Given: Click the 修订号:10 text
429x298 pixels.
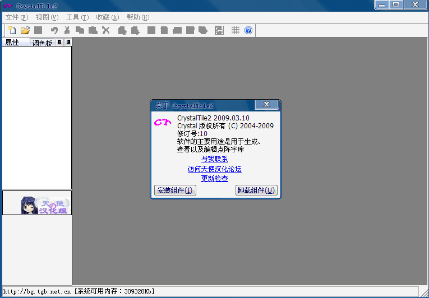Looking at the screenshot, I should pyautogui.click(x=192, y=134).
